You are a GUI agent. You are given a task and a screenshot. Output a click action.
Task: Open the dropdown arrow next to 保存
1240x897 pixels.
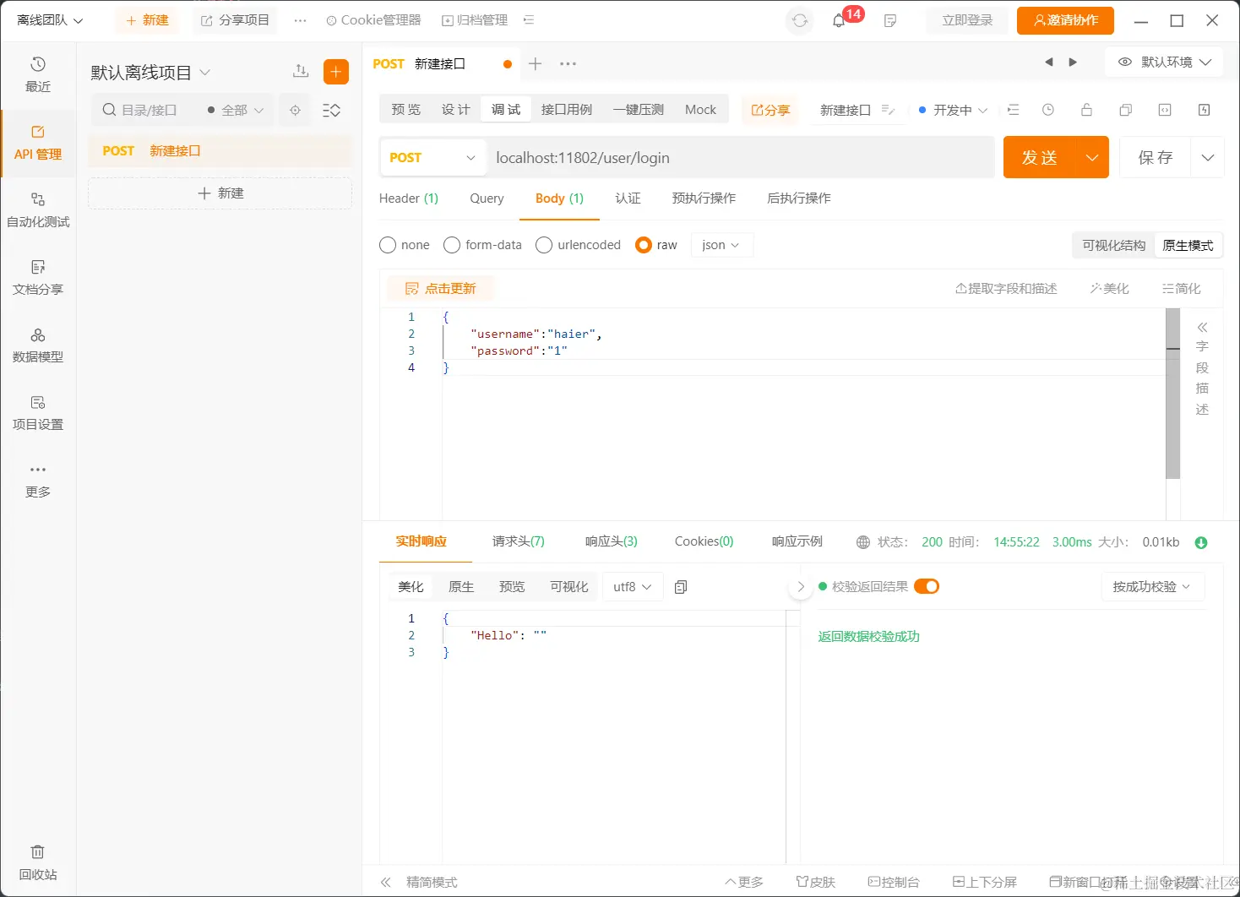pos(1208,157)
